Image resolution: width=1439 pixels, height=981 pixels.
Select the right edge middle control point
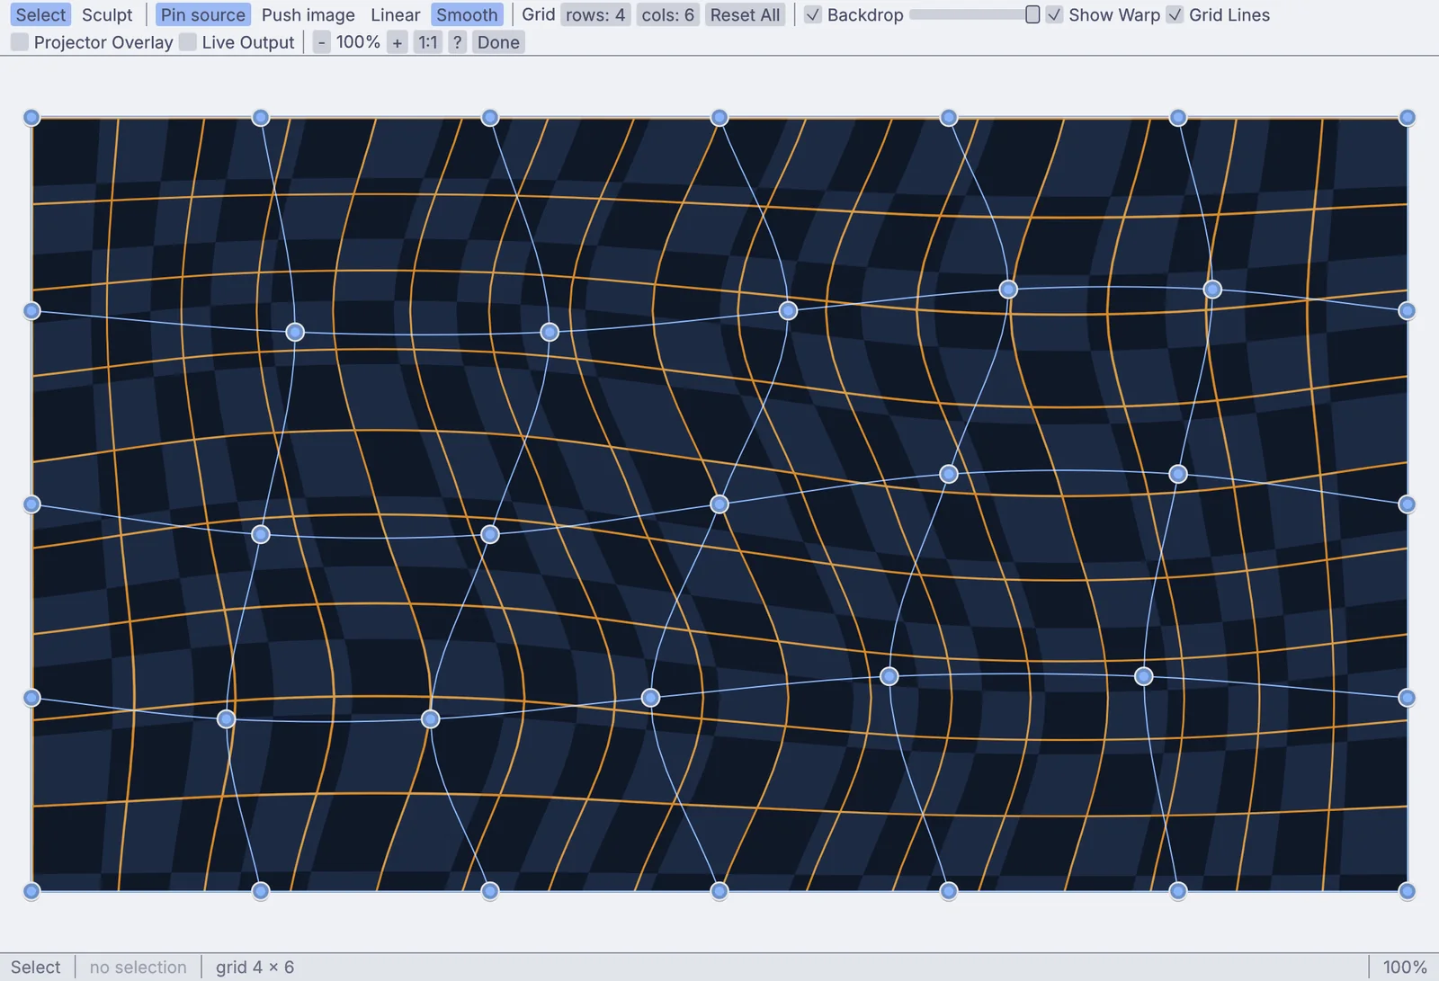[1408, 504]
